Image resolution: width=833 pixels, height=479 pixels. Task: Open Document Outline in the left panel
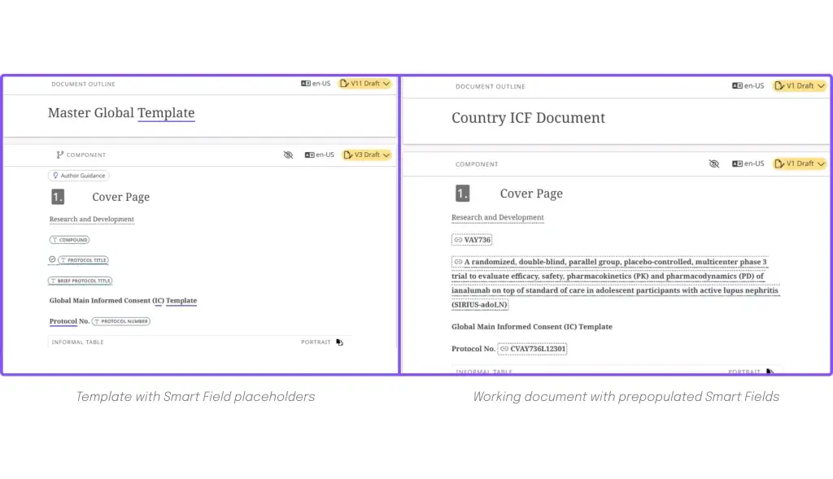click(84, 84)
